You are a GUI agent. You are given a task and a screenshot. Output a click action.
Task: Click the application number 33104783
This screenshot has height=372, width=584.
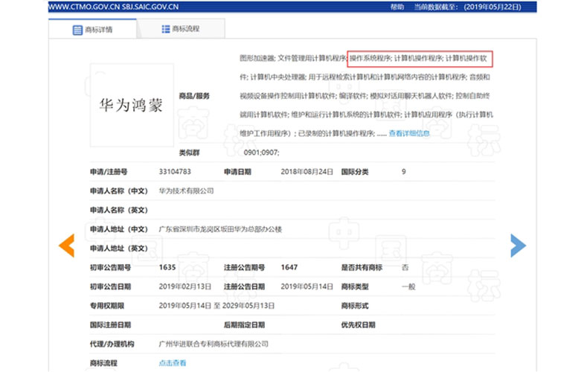[x=176, y=172]
